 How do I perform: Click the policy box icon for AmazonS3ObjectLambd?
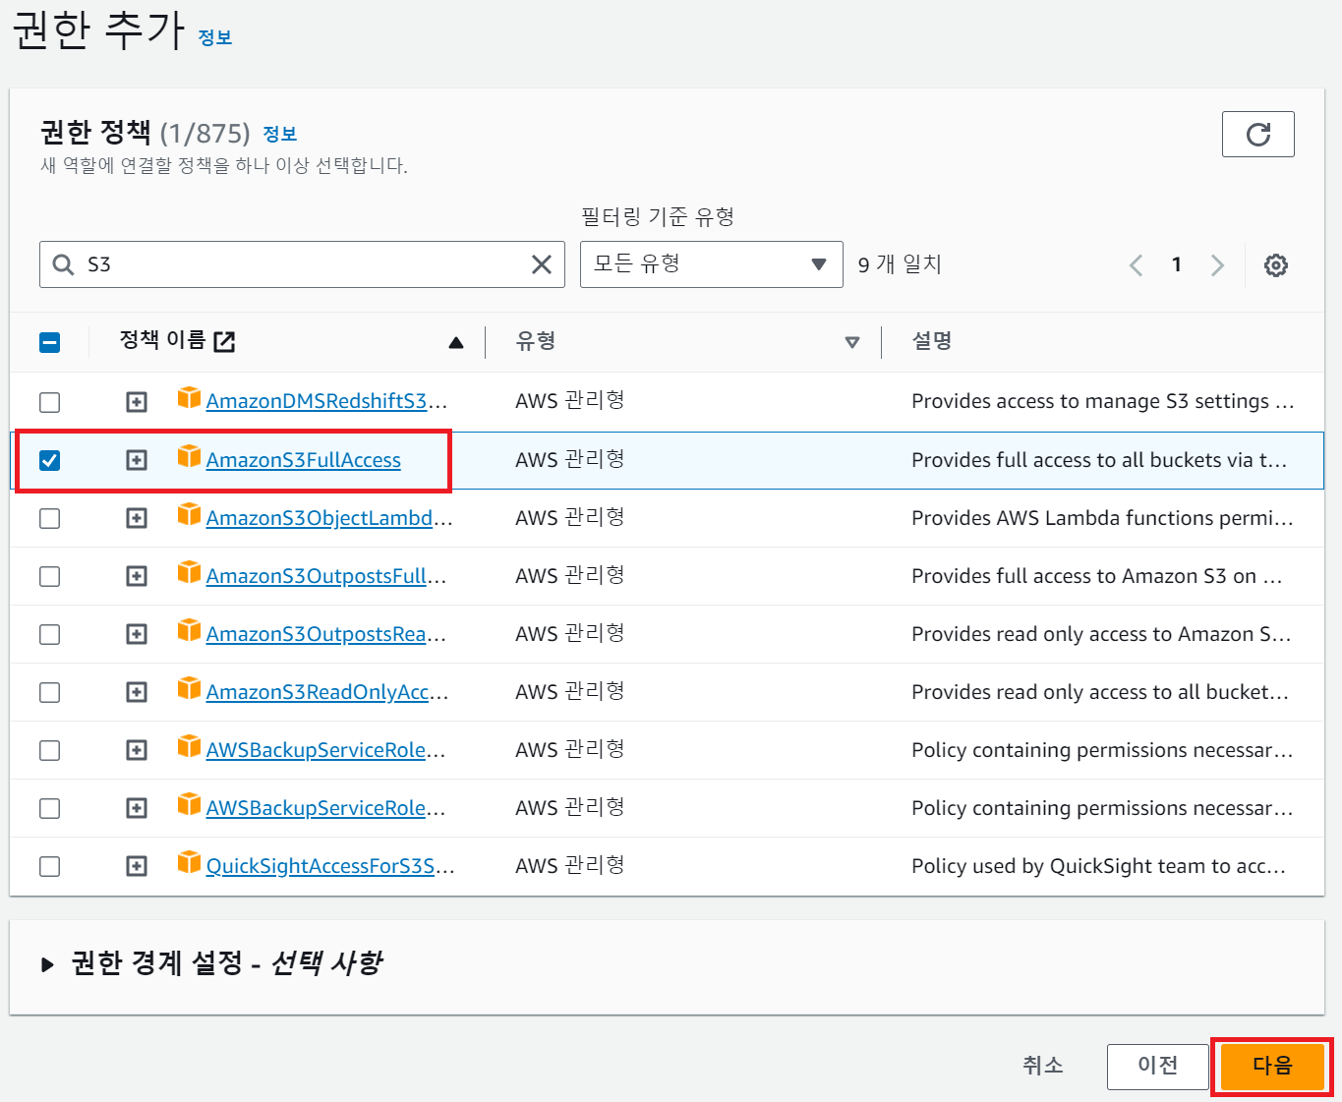(x=189, y=514)
